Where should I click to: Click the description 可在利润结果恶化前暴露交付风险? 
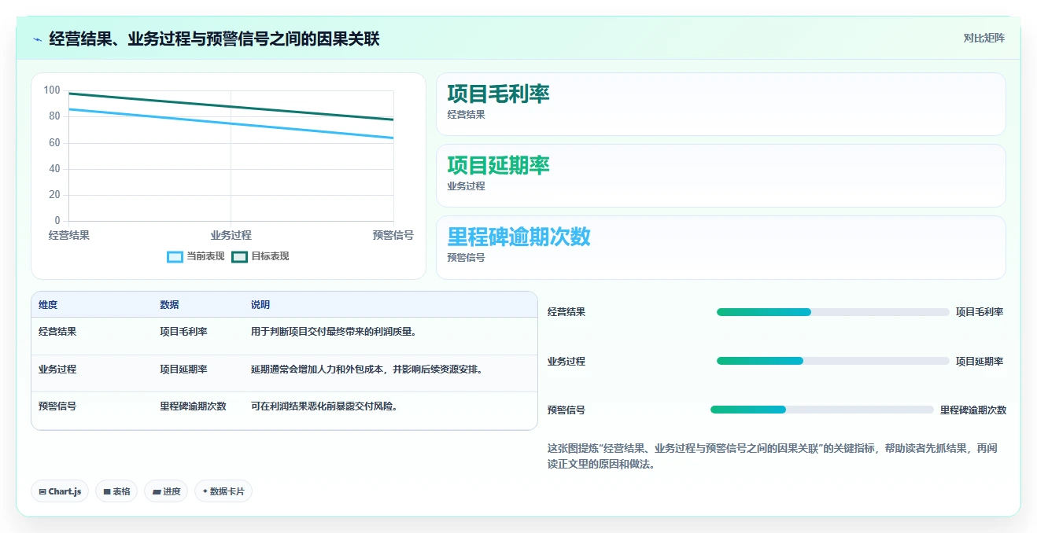[324, 406]
